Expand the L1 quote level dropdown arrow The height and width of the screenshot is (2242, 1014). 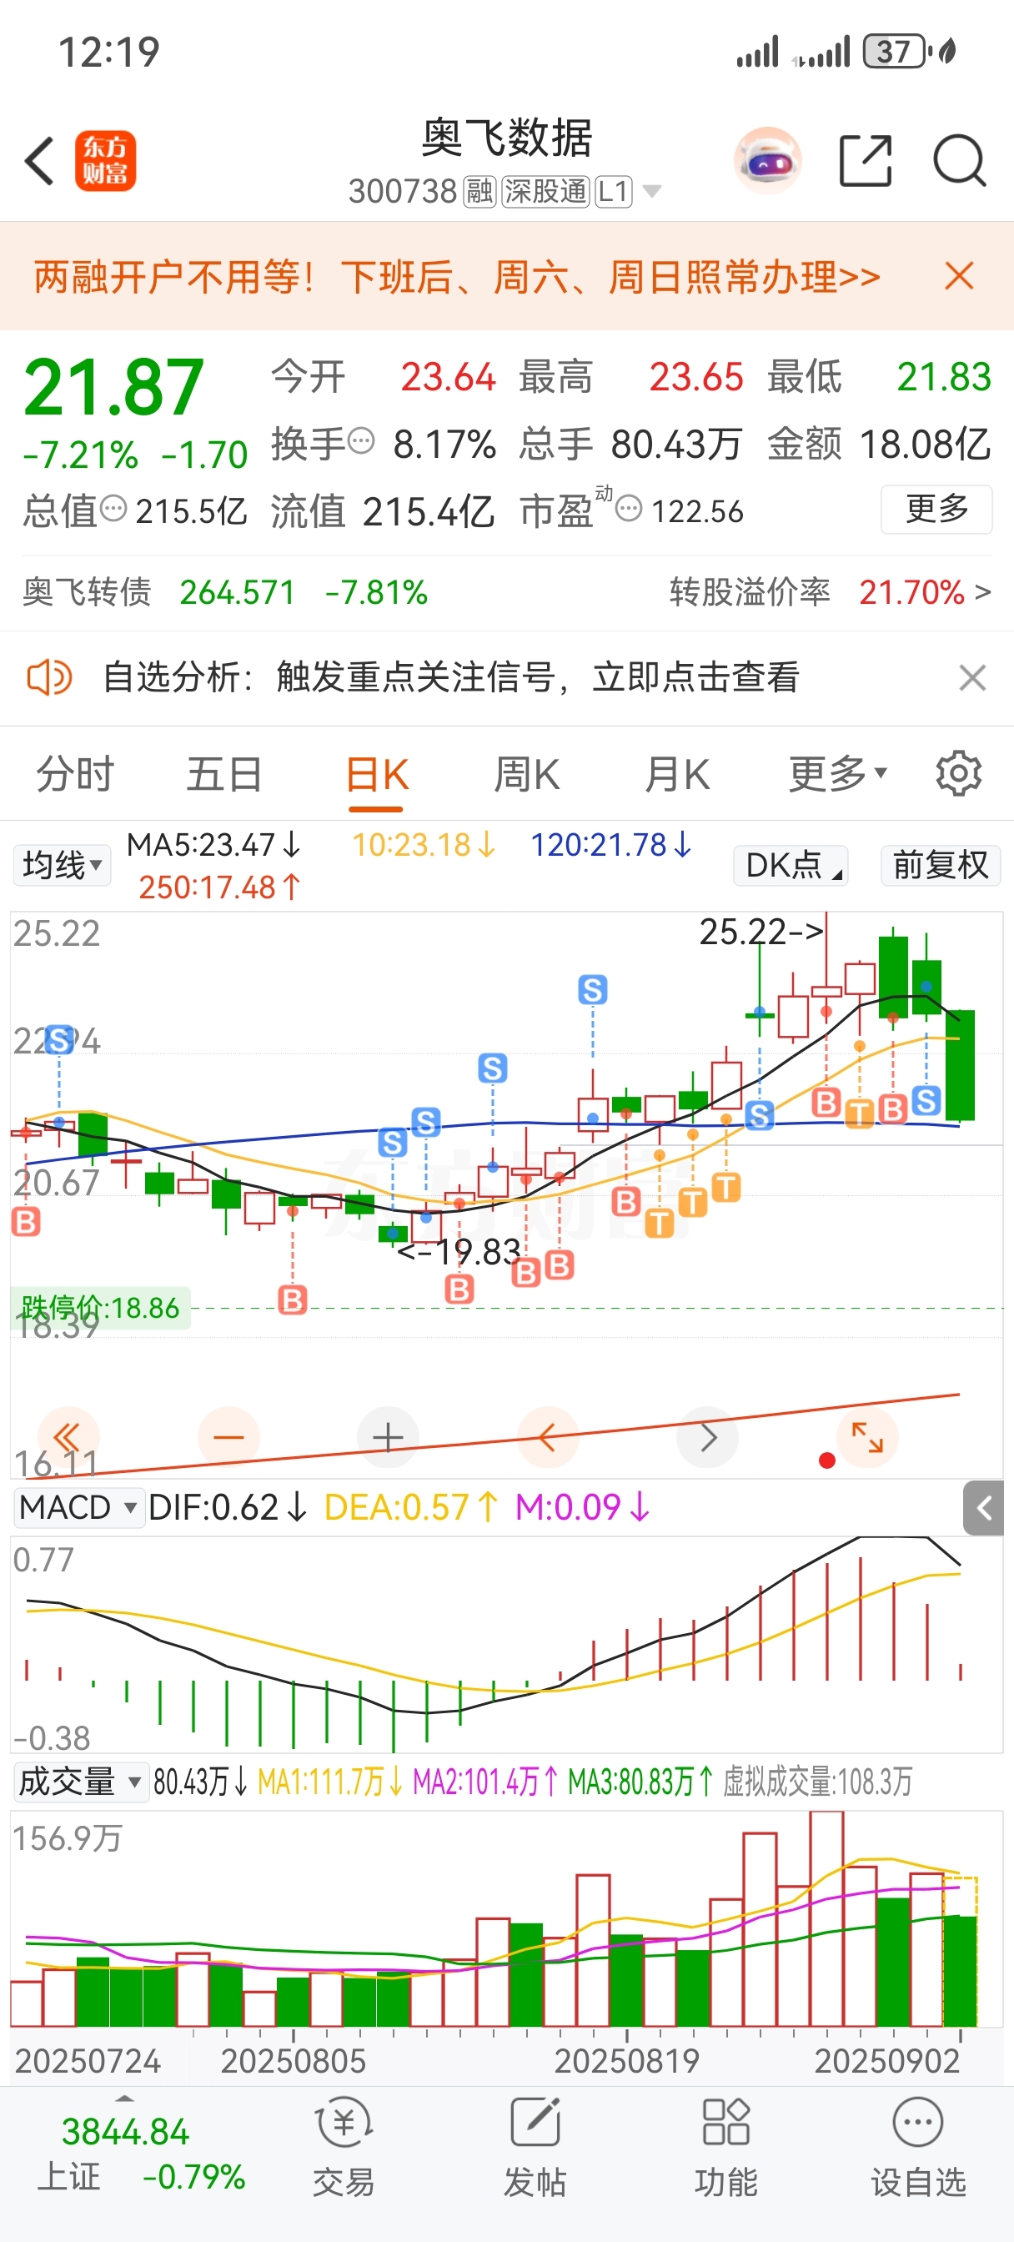tap(651, 191)
